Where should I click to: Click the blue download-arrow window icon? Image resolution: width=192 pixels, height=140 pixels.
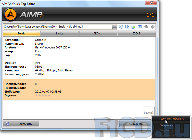coord(139,27)
